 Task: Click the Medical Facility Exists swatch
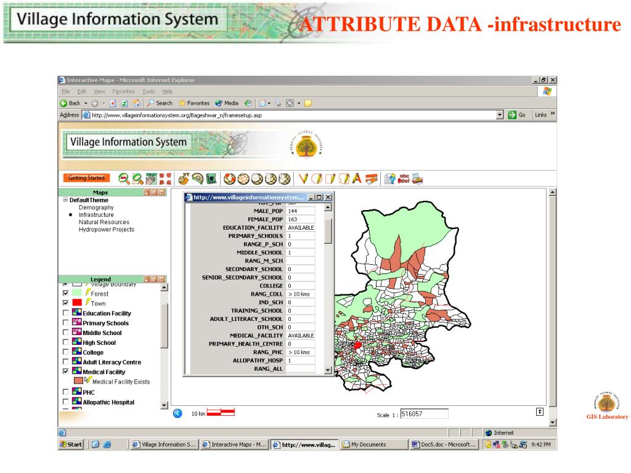(78, 380)
